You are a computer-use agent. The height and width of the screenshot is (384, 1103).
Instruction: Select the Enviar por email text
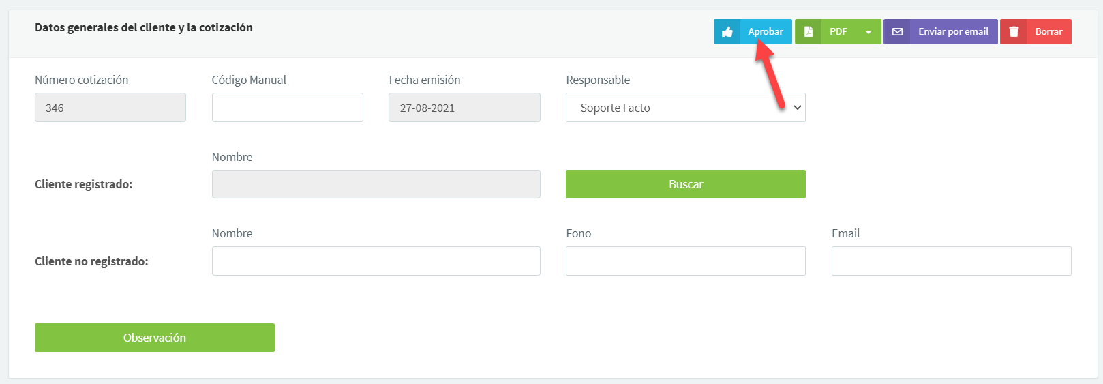[953, 32]
